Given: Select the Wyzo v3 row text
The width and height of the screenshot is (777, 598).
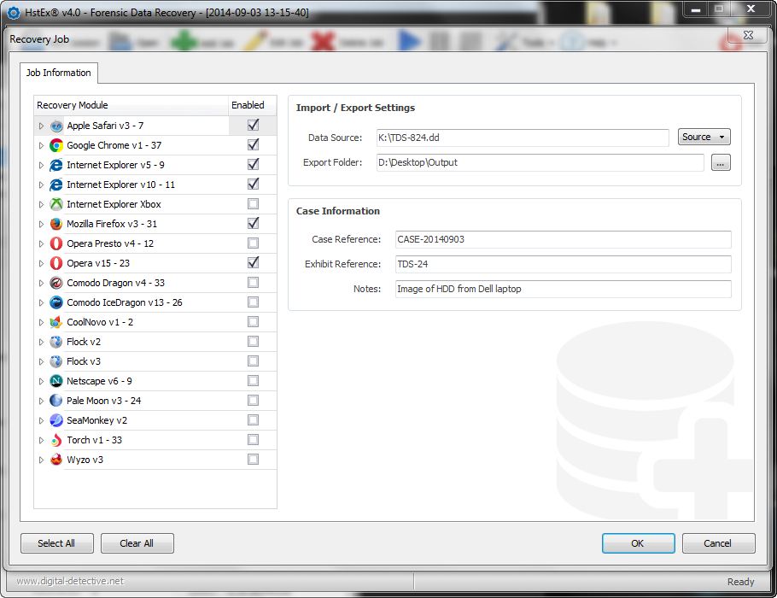Looking at the screenshot, I should [85, 460].
